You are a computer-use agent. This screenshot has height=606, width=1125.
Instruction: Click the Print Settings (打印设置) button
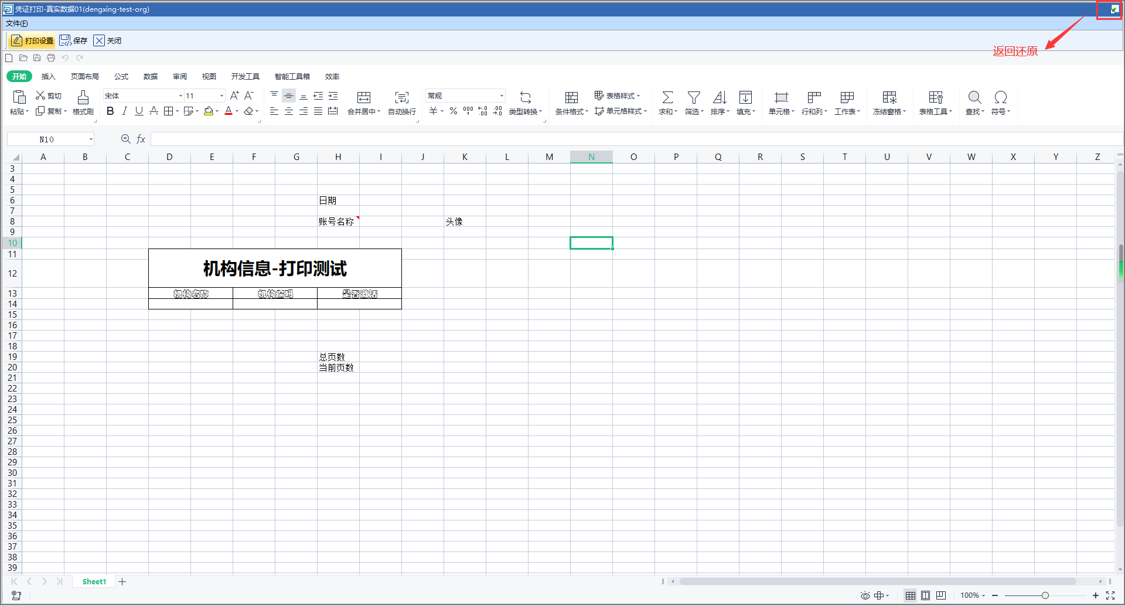(x=33, y=40)
